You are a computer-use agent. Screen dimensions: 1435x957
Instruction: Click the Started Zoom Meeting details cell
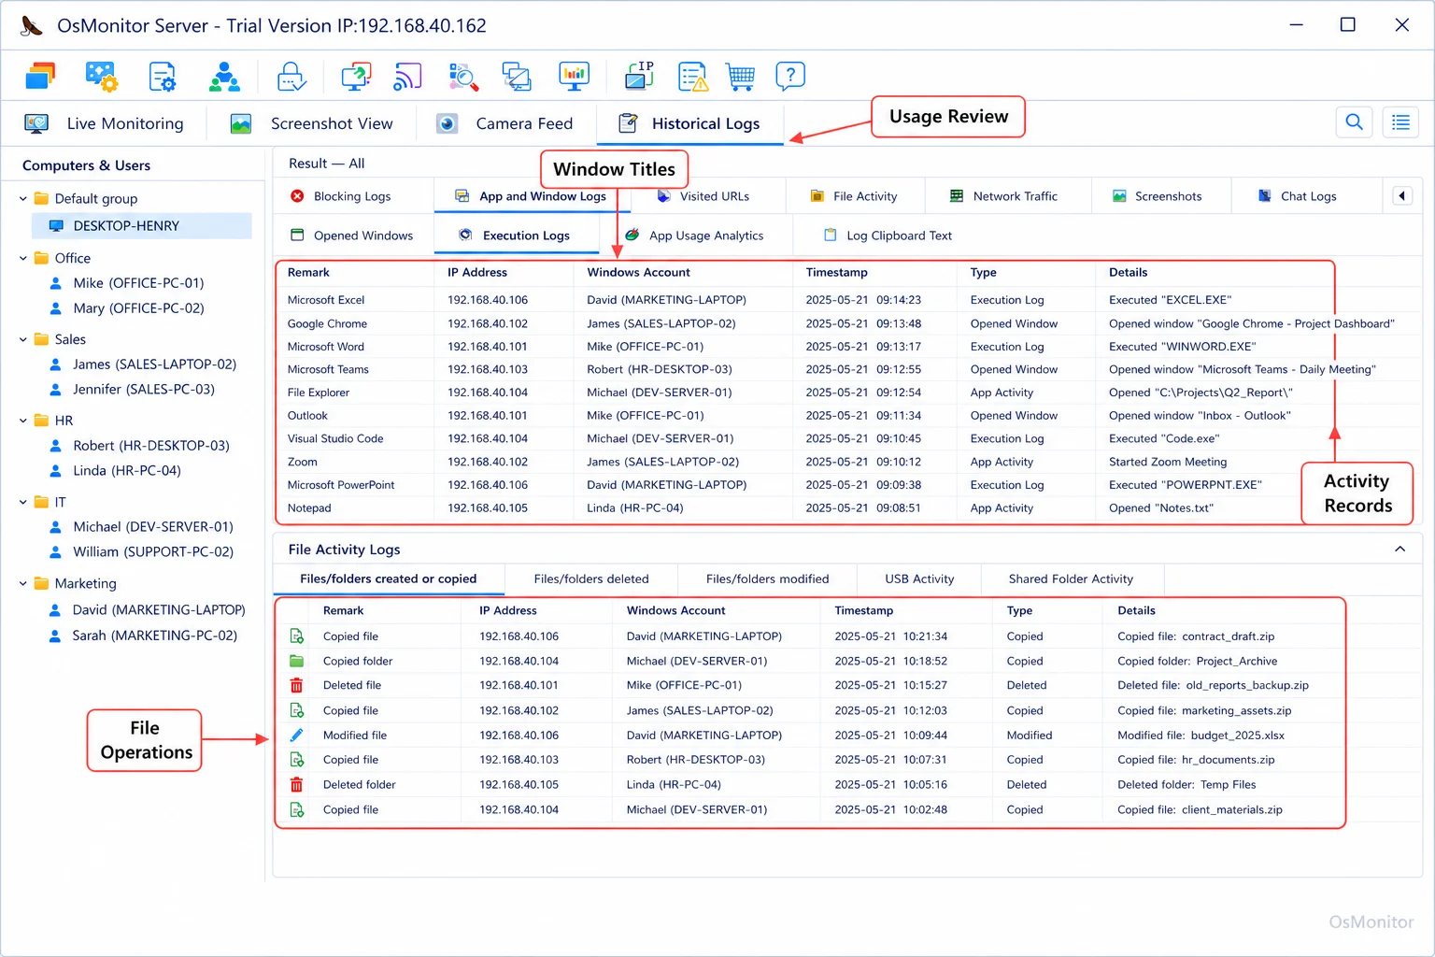pos(1168,463)
